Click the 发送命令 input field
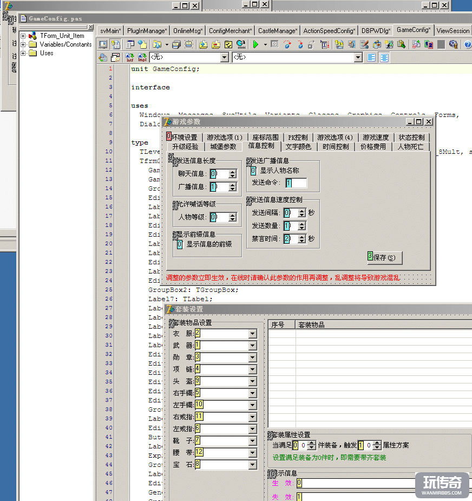Screen dimensions: 472x501 [x=296, y=183]
